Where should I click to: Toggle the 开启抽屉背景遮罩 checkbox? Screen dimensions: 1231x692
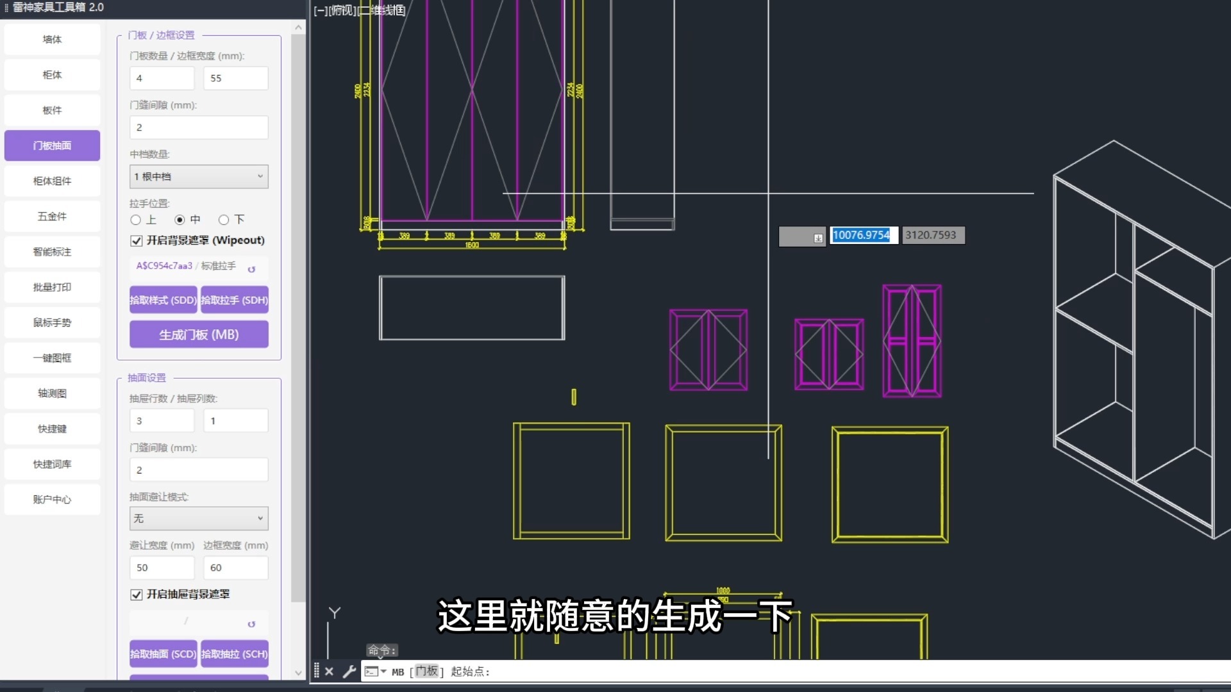(136, 595)
